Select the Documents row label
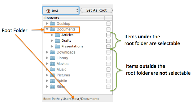This screenshot has height=106, width=195. (66, 29)
